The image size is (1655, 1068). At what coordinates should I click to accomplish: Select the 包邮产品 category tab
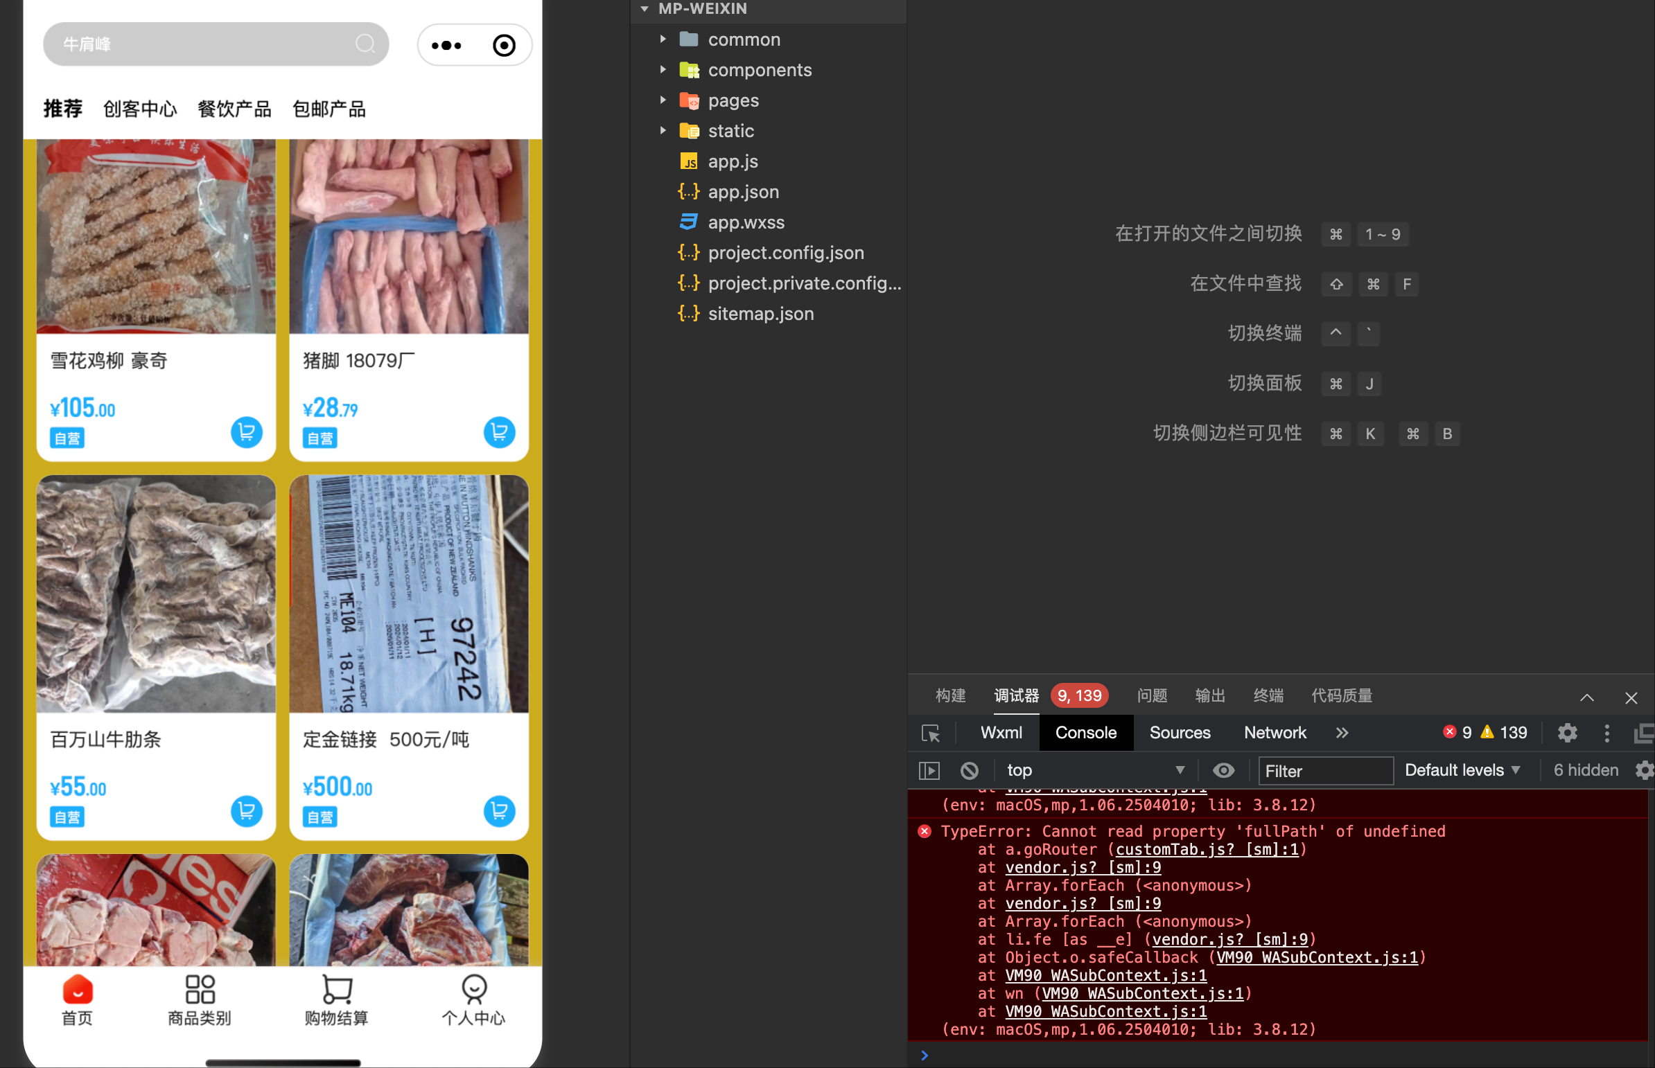click(x=329, y=109)
